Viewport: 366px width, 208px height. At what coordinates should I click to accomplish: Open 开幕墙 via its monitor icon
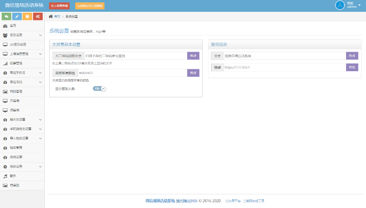click(5, 101)
